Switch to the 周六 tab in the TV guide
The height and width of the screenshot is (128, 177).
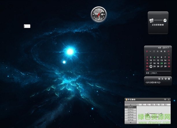pos(161,105)
